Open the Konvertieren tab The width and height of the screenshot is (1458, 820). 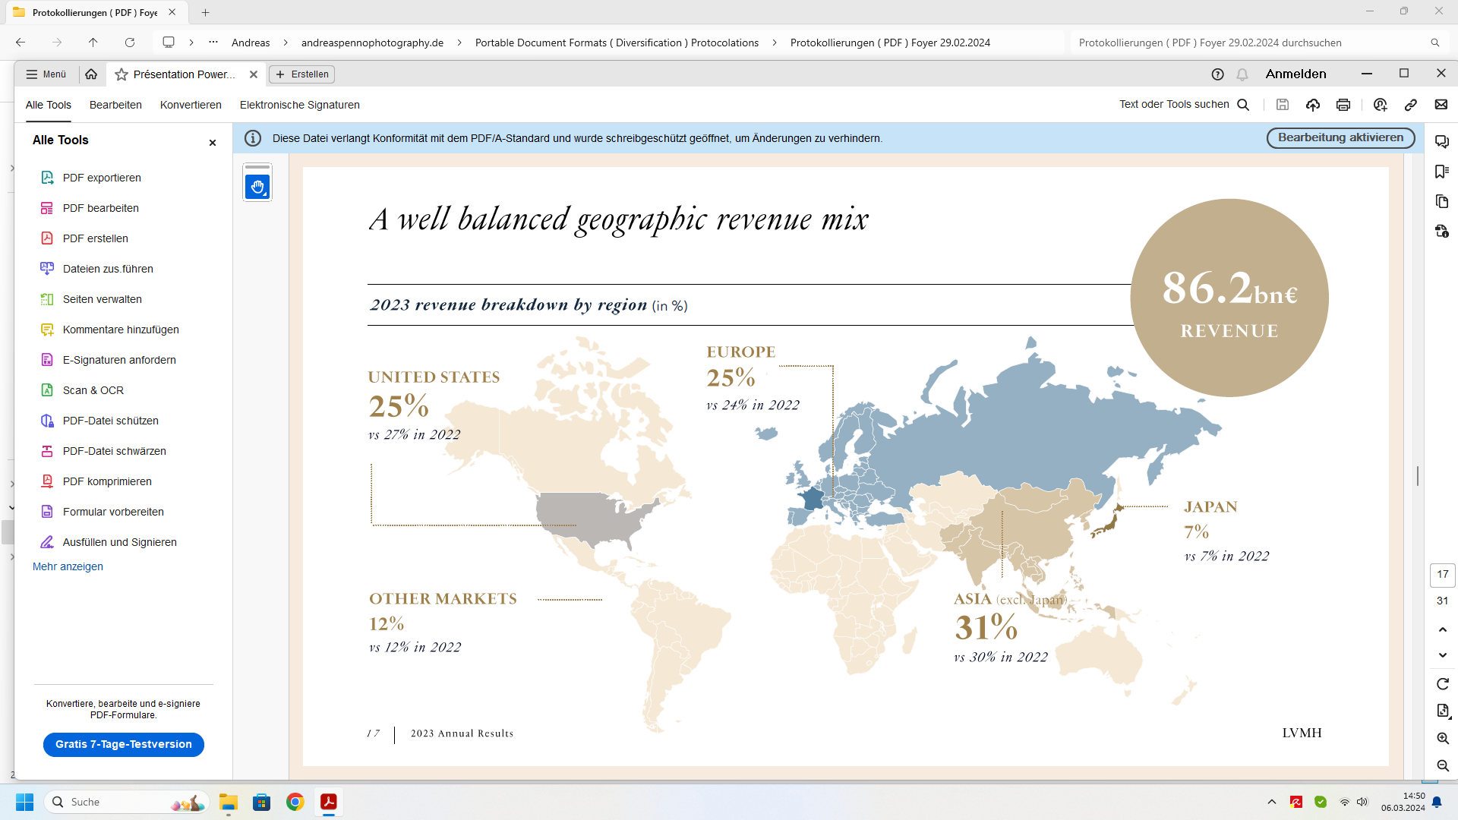pyautogui.click(x=191, y=105)
